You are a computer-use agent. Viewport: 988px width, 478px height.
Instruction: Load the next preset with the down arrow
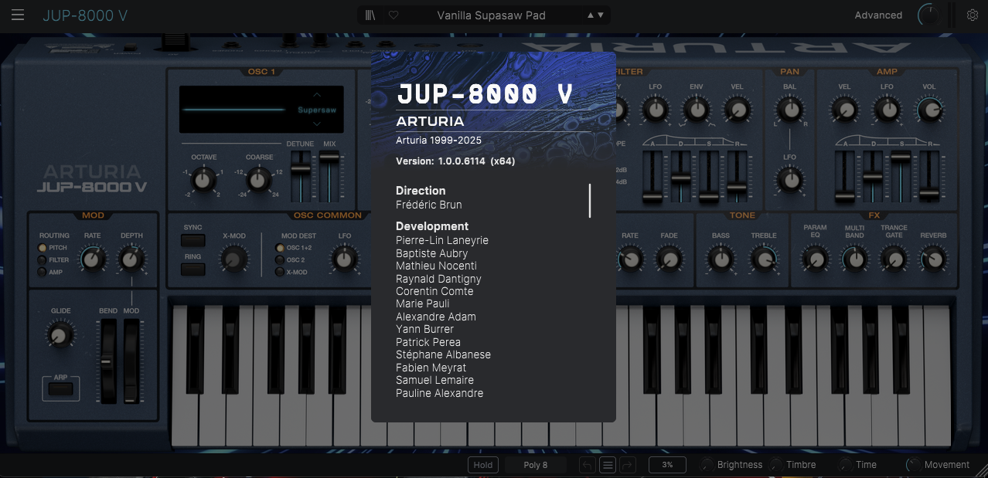[x=601, y=15]
